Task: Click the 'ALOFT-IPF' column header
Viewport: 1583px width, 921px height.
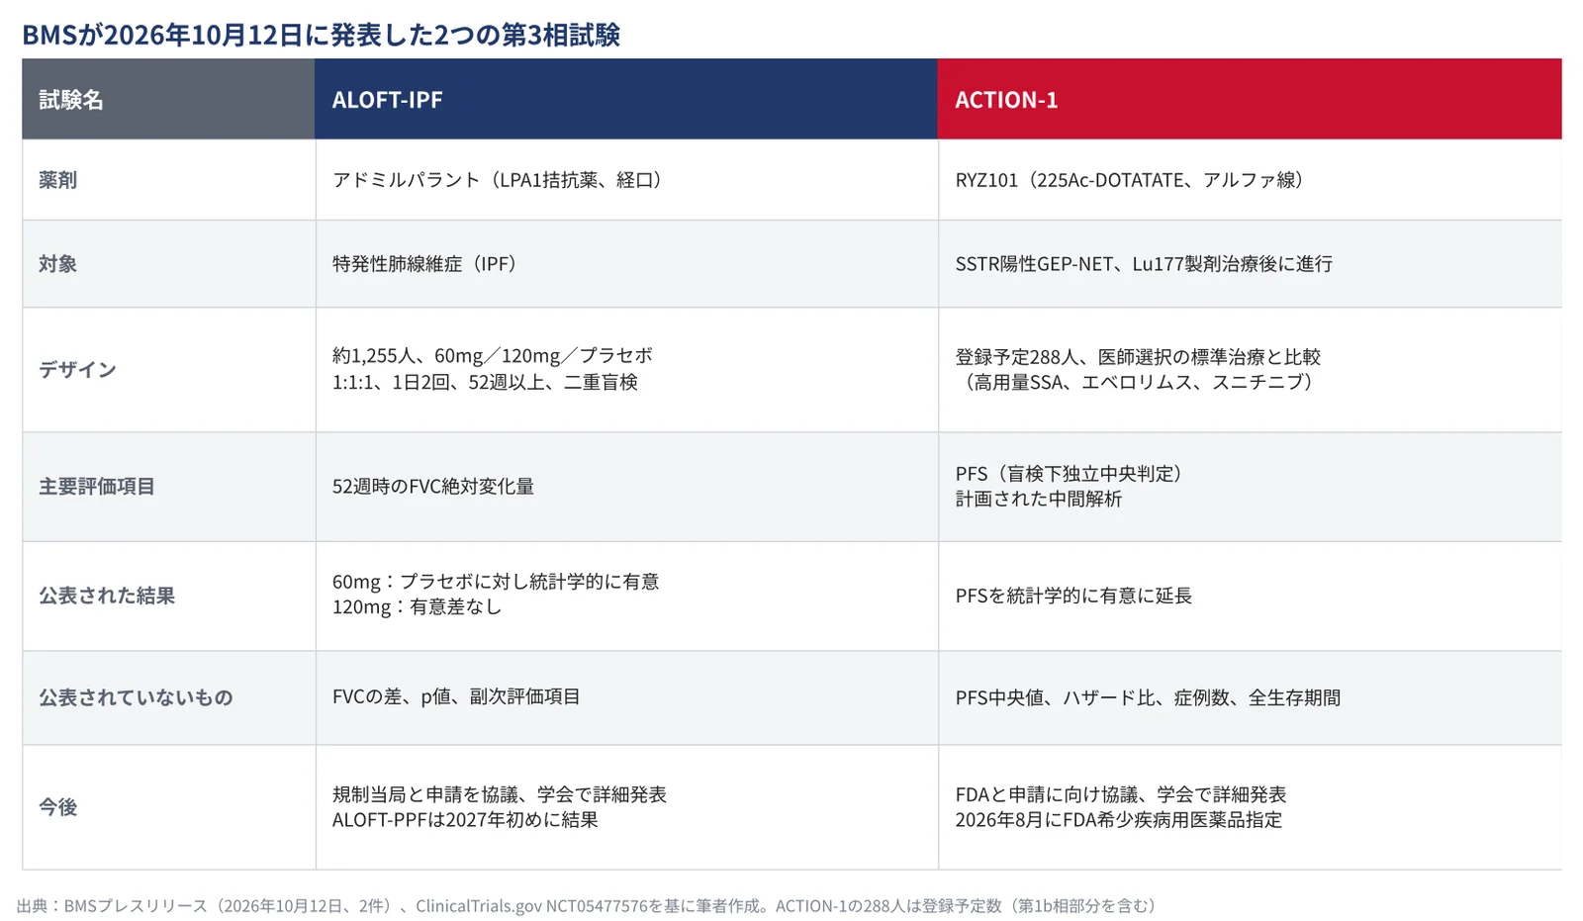Action: (626, 99)
